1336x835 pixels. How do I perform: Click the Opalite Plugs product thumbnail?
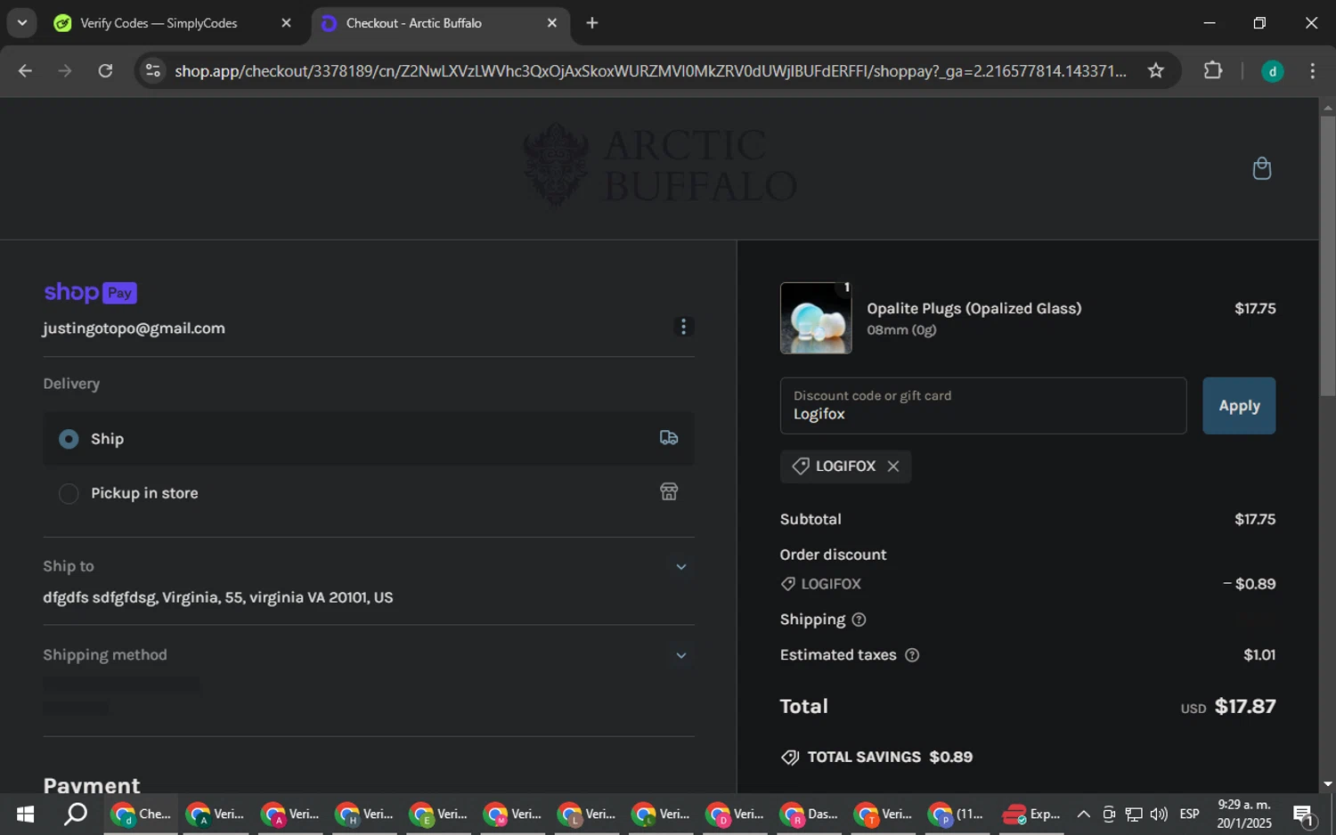[816, 318]
